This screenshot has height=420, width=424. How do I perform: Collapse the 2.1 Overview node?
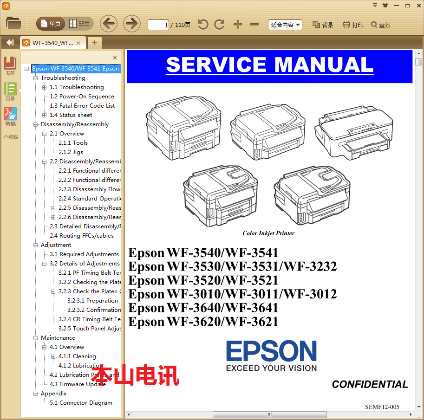pos(44,134)
